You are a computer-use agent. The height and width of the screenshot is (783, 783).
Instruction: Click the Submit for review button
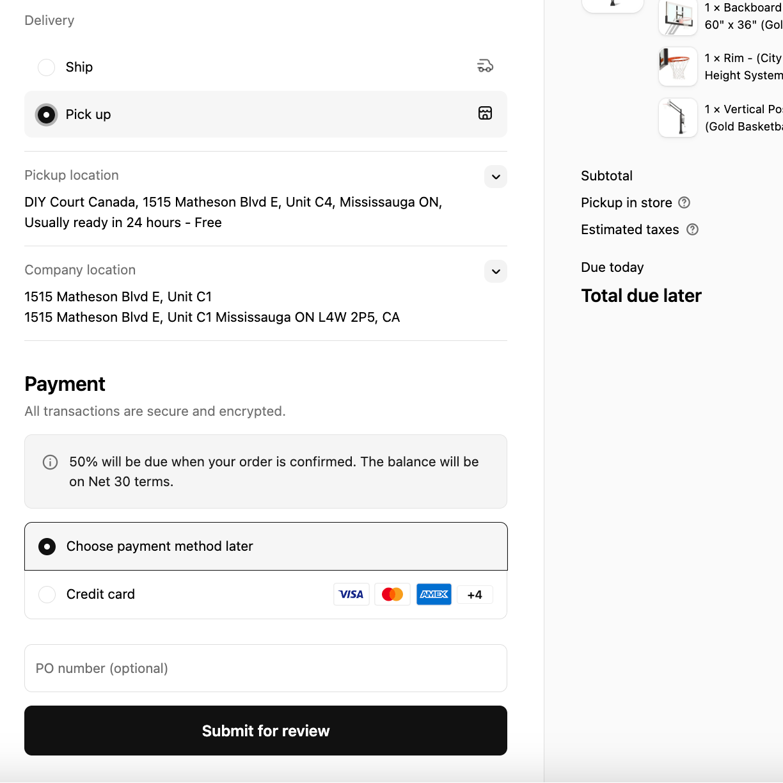coord(265,731)
